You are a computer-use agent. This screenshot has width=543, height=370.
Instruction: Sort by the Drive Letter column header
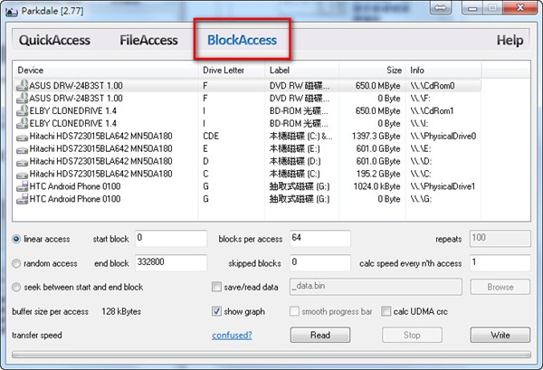[232, 71]
